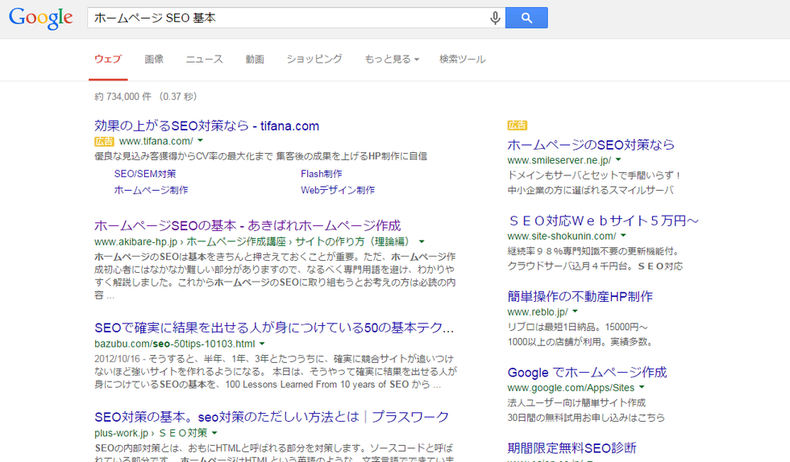The height and width of the screenshot is (462, 790).
Task: Expand the もっと見る dropdown
Action: click(391, 59)
